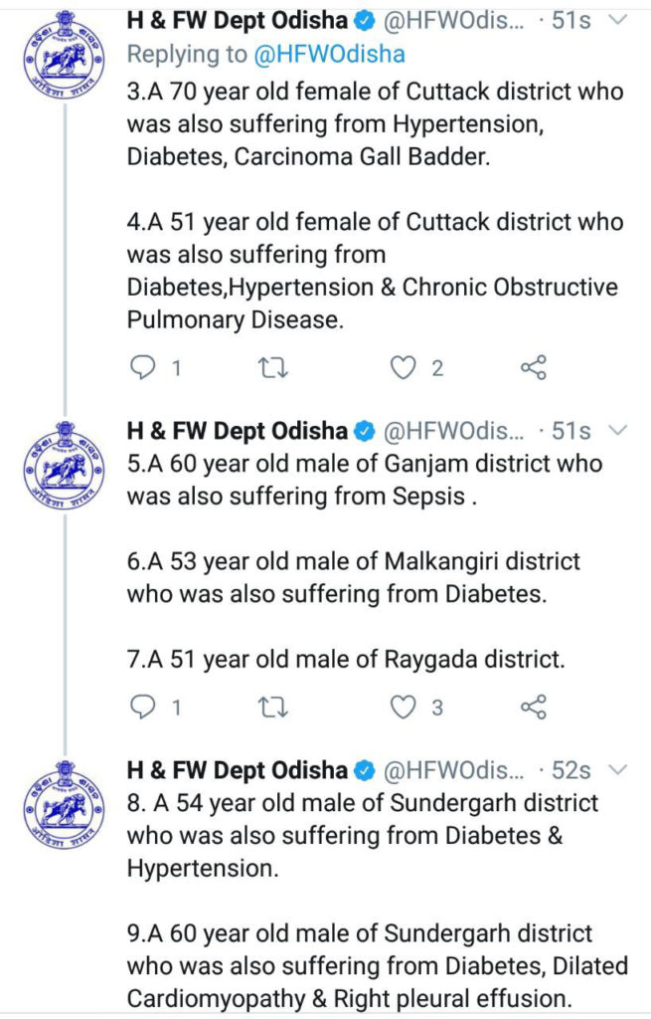651x1019 pixels.
Task: Open the tweet text about Dilated Cardiomyopathy
Action: tap(376, 965)
